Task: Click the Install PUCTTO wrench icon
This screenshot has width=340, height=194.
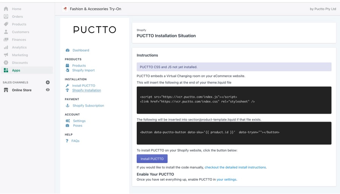Action: (68, 86)
